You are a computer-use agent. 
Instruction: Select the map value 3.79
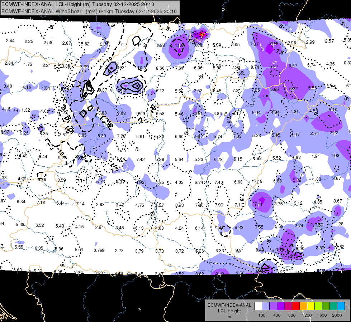pos(139,251)
